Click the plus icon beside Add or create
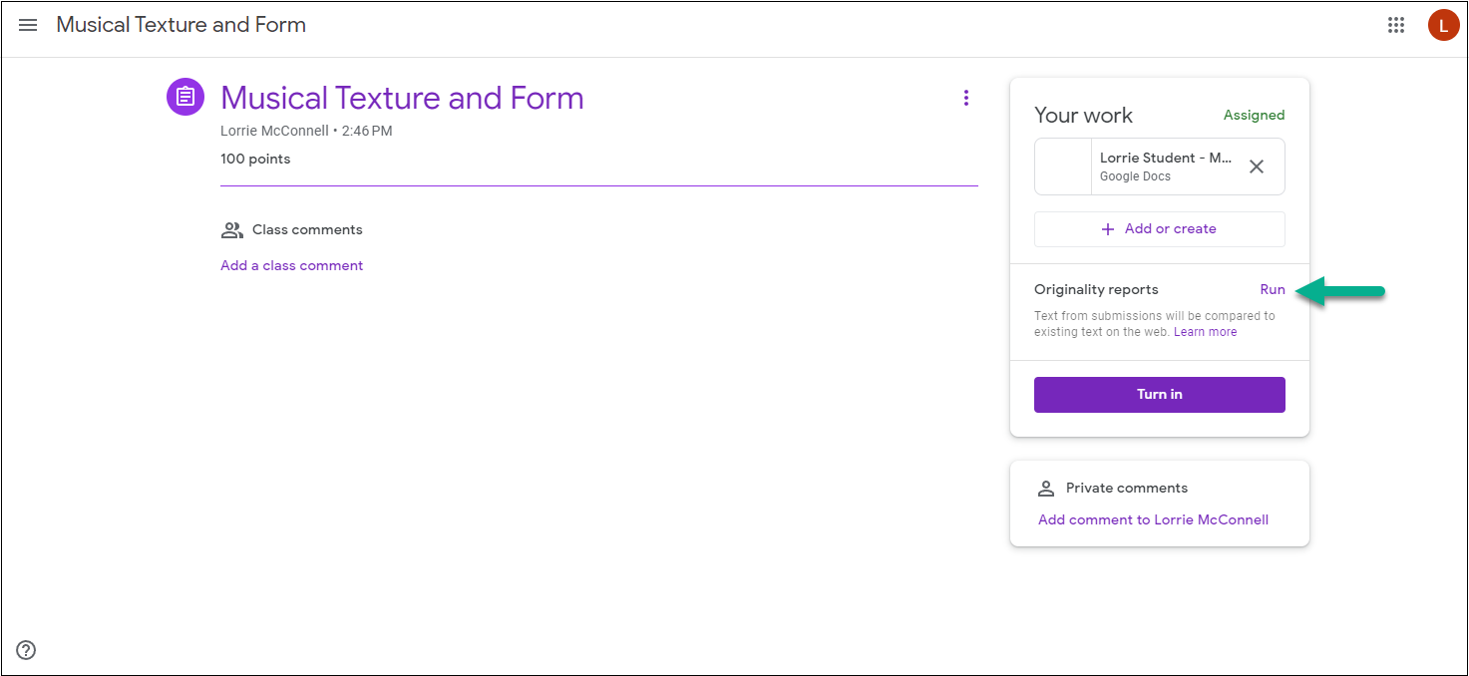Viewport: 1469px width, 676px height. pyautogui.click(x=1107, y=229)
